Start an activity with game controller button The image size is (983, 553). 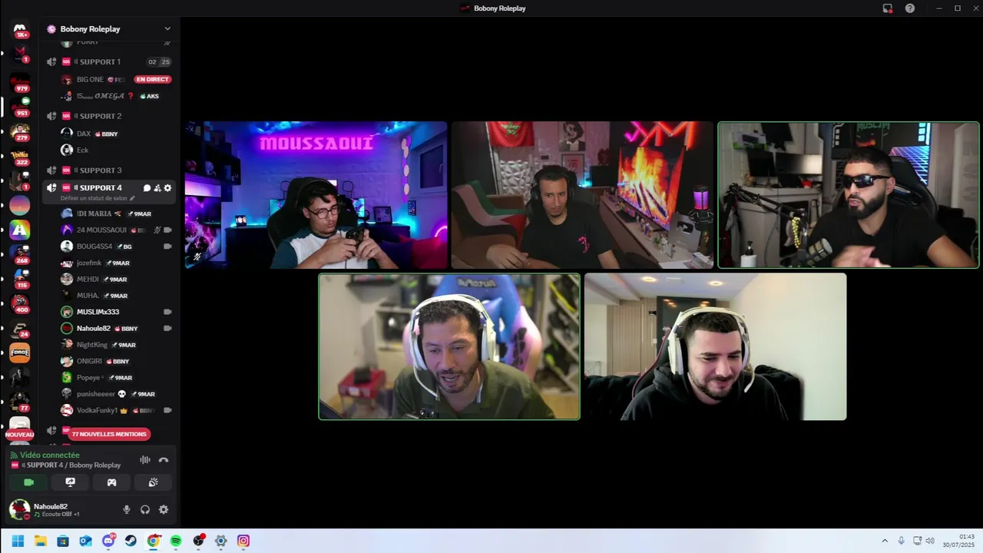(111, 482)
